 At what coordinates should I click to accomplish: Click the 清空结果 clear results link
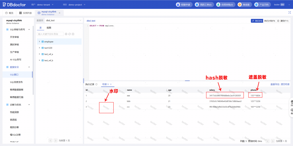click(x=285, y=84)
